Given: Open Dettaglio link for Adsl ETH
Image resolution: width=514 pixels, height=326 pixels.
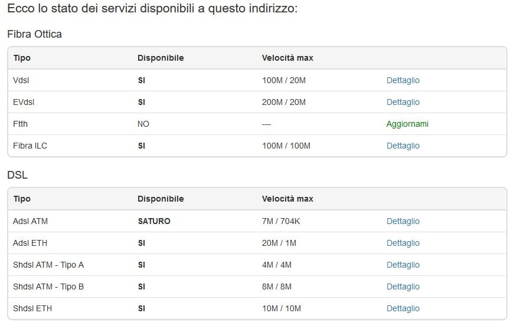Looking at the screenshot, I should [403, 243].
